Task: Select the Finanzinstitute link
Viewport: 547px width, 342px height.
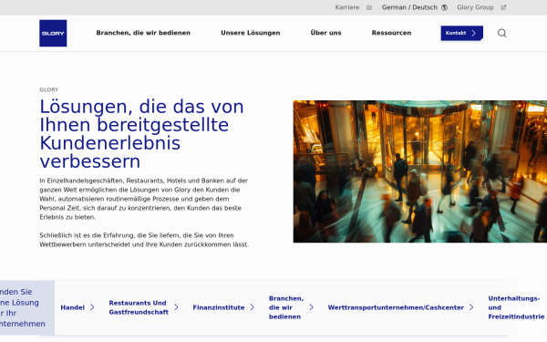Action: [x=219, y=307]
